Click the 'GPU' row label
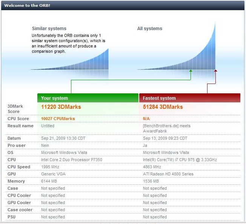Image resolution: width=246 pixels, height=224 pixels. tap(12, 174)
